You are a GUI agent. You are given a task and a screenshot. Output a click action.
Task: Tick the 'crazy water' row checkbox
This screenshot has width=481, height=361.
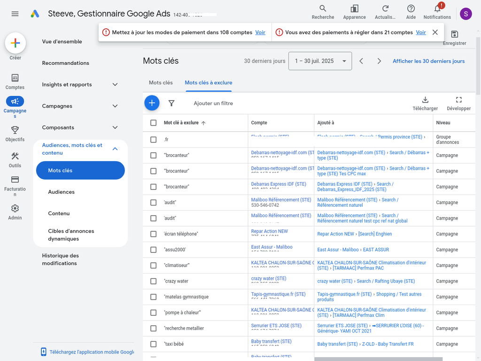point(154,281)
